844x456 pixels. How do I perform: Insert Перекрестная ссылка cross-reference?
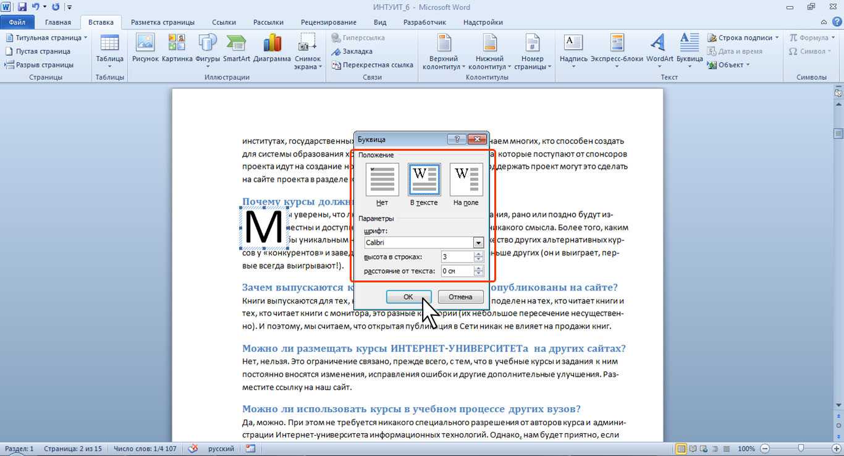(373, 65)
